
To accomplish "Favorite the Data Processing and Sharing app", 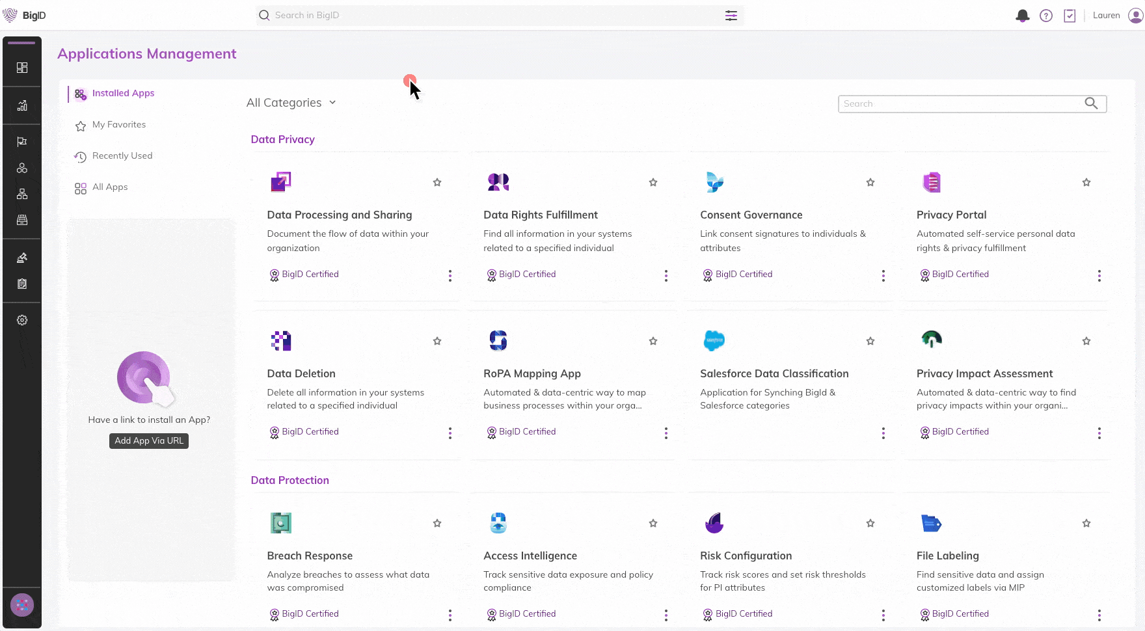I will pos(437,182).
